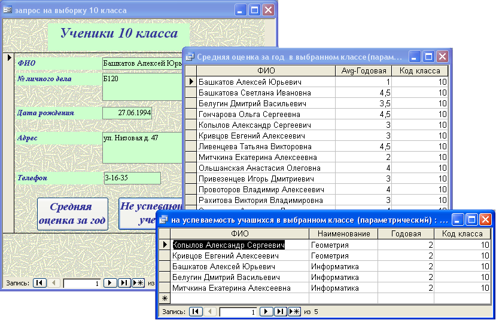Go to previous record in успеваемость query navigator
Viewport: 496px width, 320px height.
coord(210,312)
